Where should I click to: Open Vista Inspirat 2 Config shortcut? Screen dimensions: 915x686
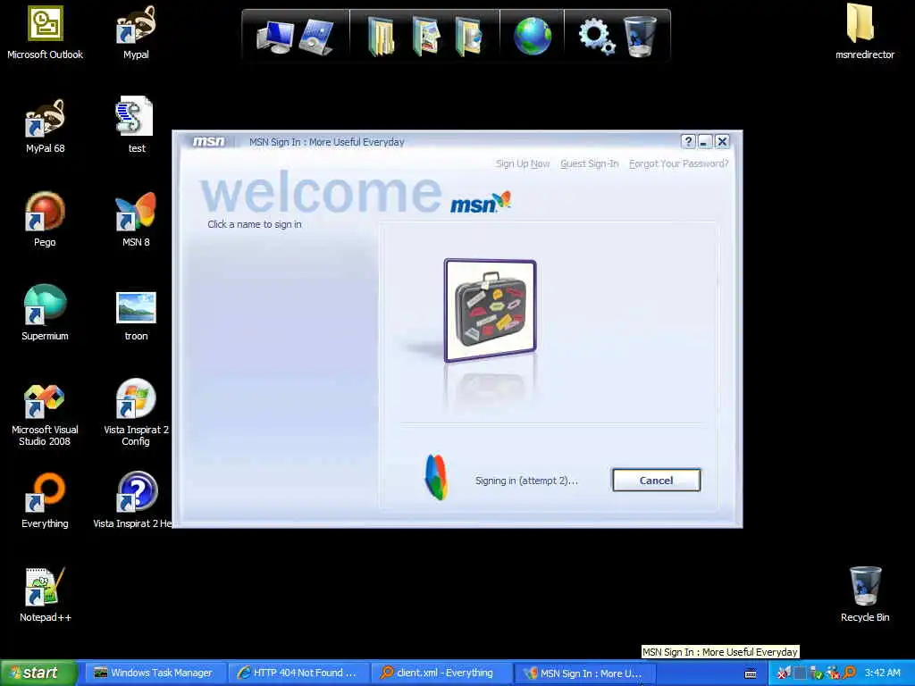pos(136,413)
